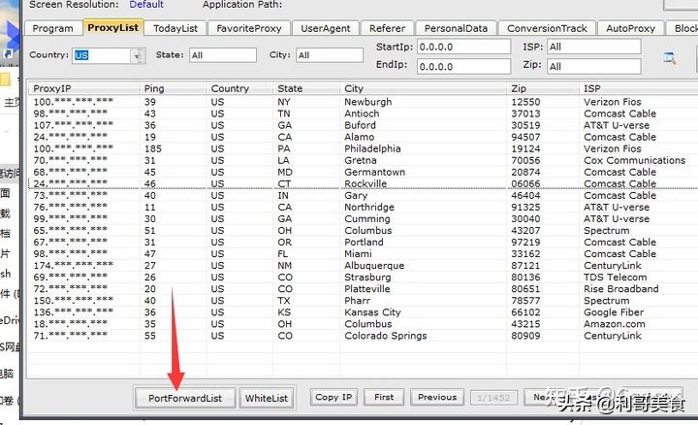Select the Germantown proxy row
698x425 pixels.
(x=363, y=172)
